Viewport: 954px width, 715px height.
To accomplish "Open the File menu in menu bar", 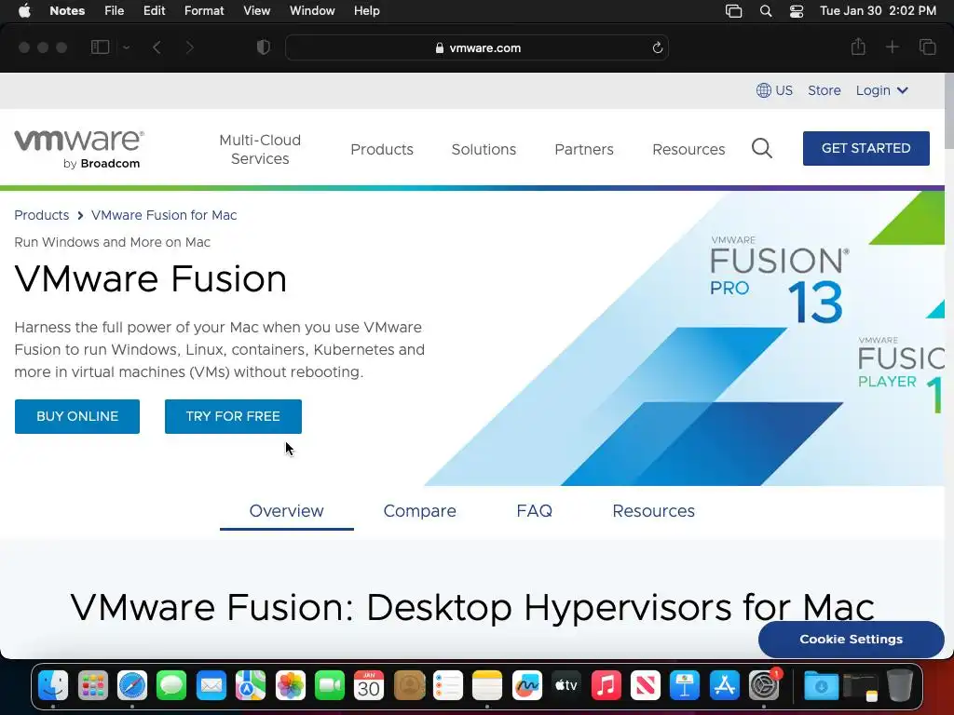I will 114,11.
